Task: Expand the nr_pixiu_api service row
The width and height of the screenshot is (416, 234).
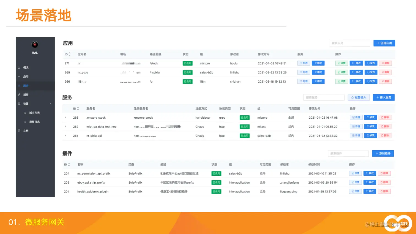Action: pyautogui.click(x=65, y=135)
